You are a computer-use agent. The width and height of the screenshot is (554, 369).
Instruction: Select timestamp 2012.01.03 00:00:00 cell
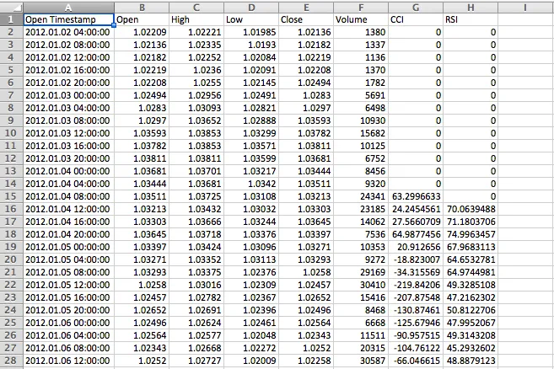(x=68, y=95)
